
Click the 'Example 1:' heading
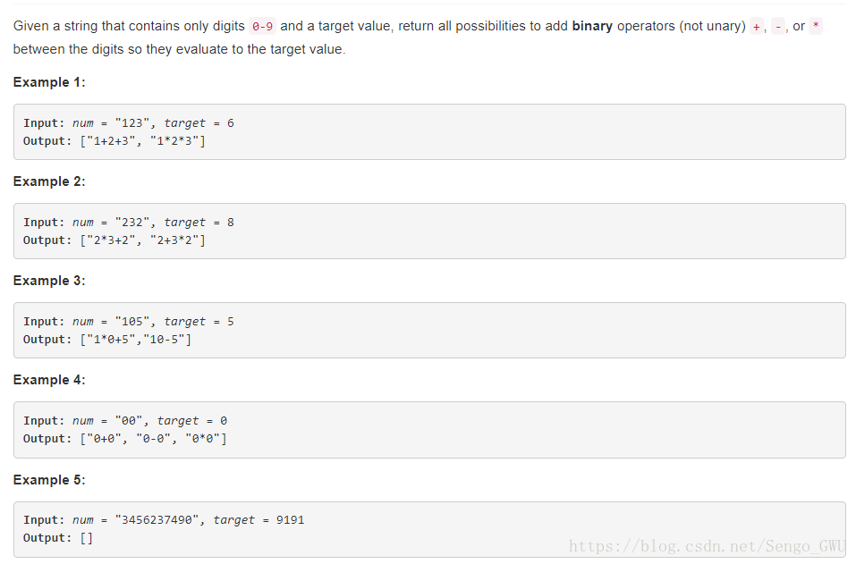pyautogui.click(x=49, y=82)
